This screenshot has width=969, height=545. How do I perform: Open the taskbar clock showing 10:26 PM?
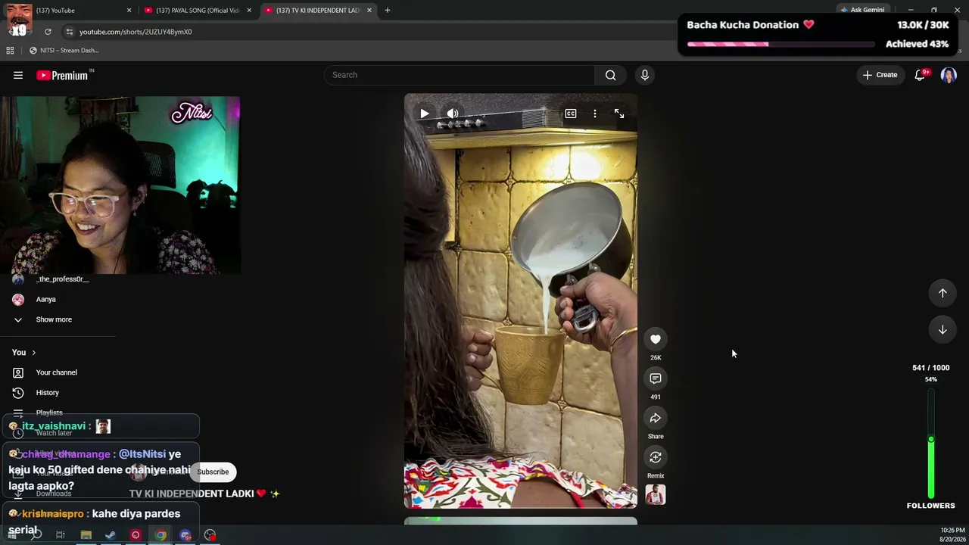pos(952,534)
